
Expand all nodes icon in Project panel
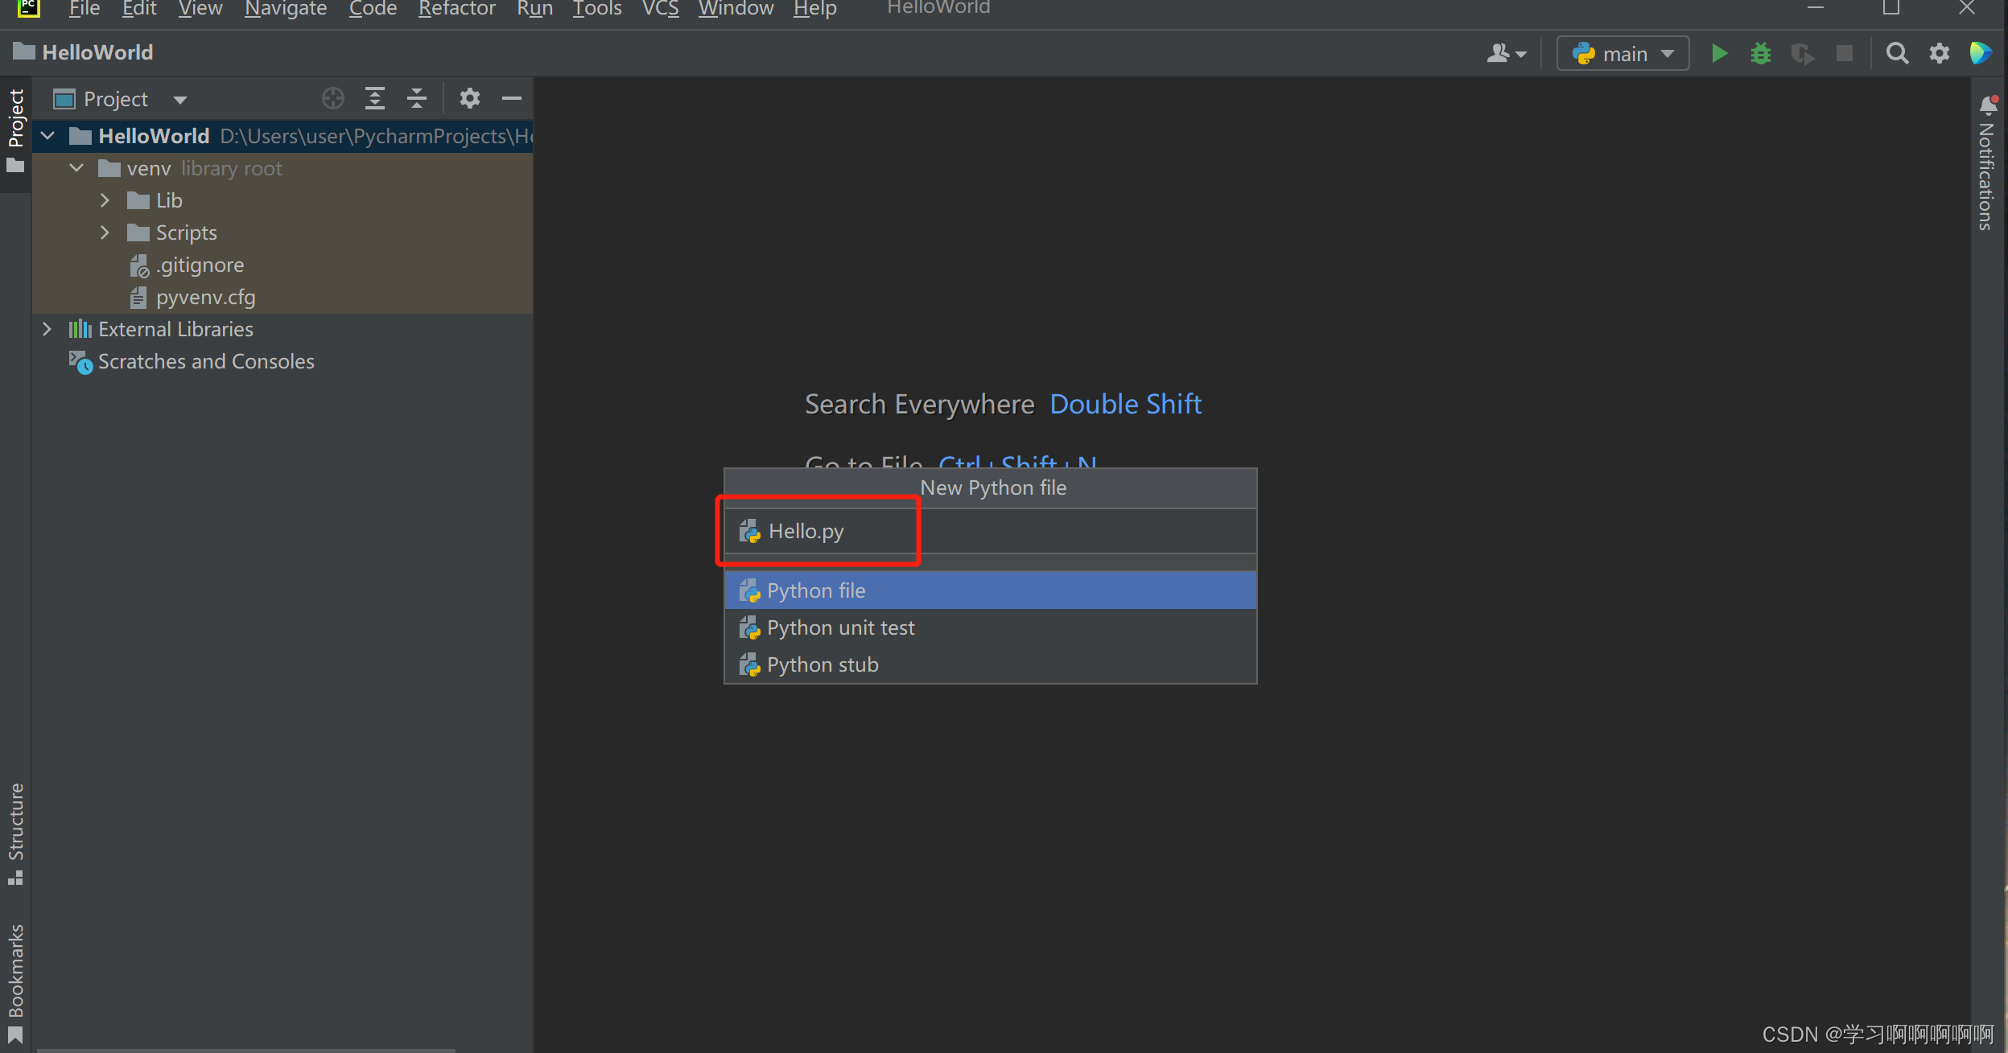tap(375, 99)
